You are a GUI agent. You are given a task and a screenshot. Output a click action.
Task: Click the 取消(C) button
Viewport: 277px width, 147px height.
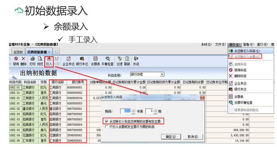click(x=193, y=137)
